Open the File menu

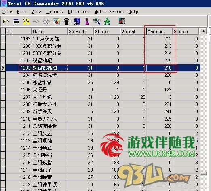tap(7, 12)
